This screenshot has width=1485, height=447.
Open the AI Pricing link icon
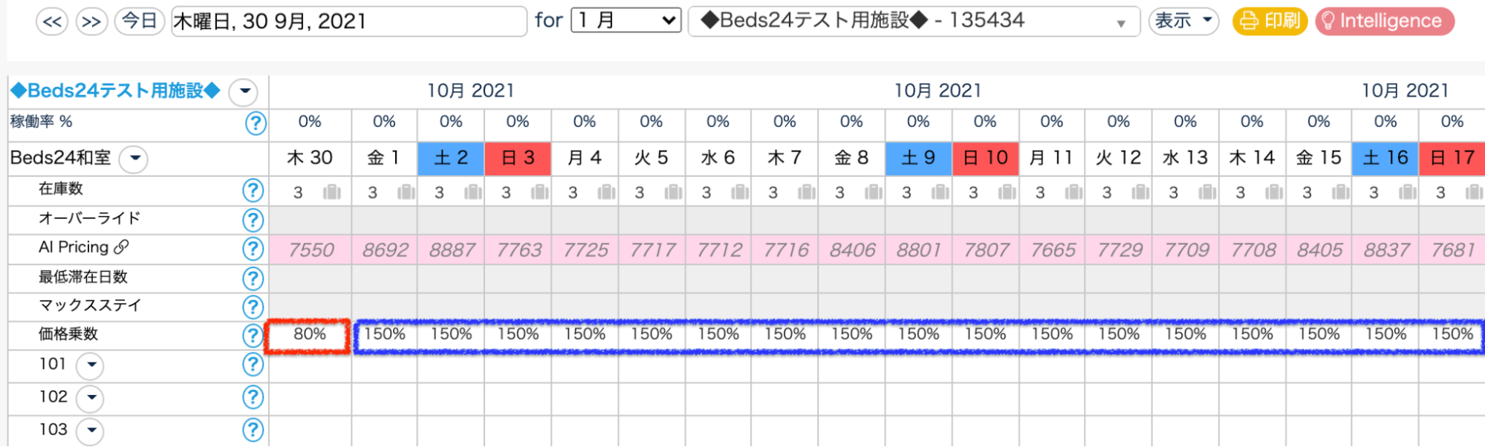pos(121,247)
